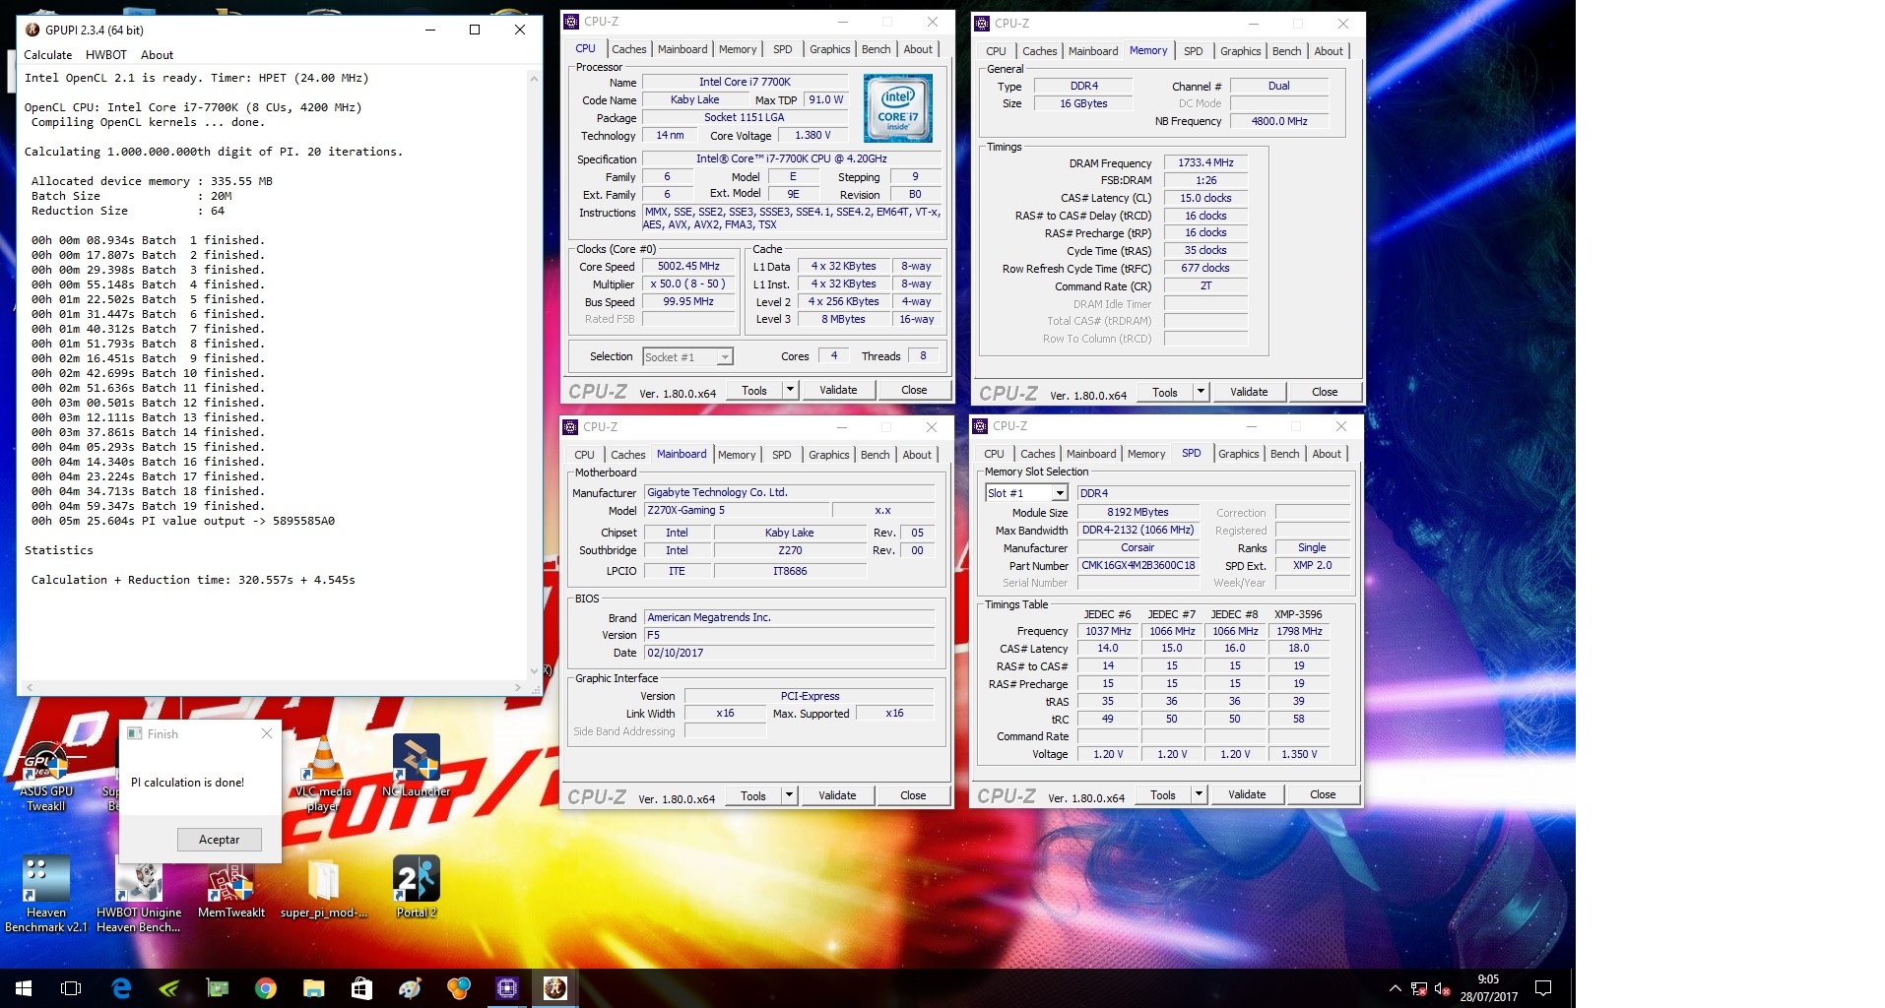This screenshot has width=1885, height=1008.
Task: Expand Tools dropdown arrow in Memory tab window
Action: pos(1201,392)
